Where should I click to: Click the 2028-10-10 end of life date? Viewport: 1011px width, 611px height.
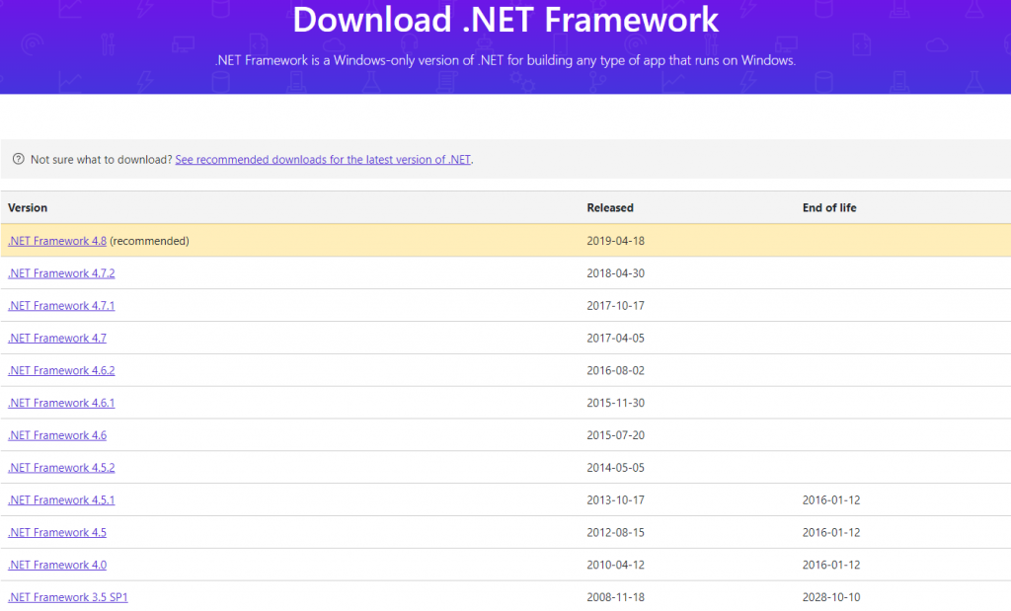(831, 597)
